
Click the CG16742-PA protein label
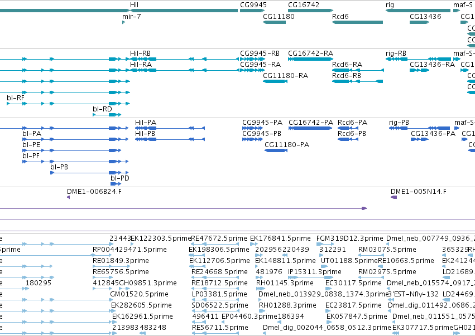click(311, 123)
